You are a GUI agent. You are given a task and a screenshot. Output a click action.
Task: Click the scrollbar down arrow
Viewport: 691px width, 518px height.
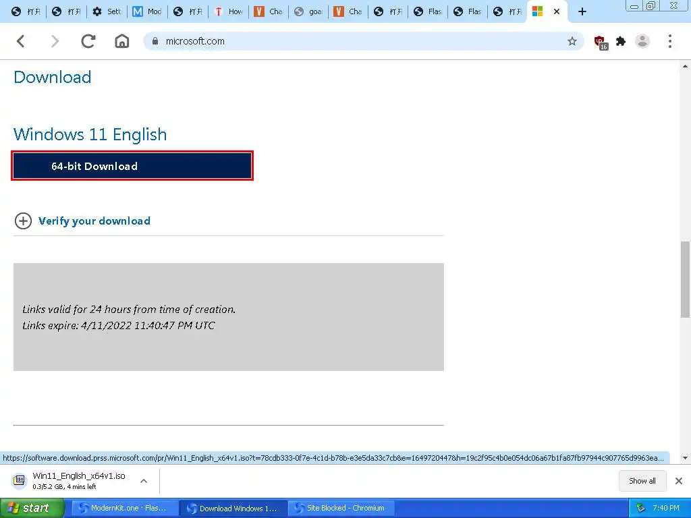pyautogui.click(x=685, y=458)
